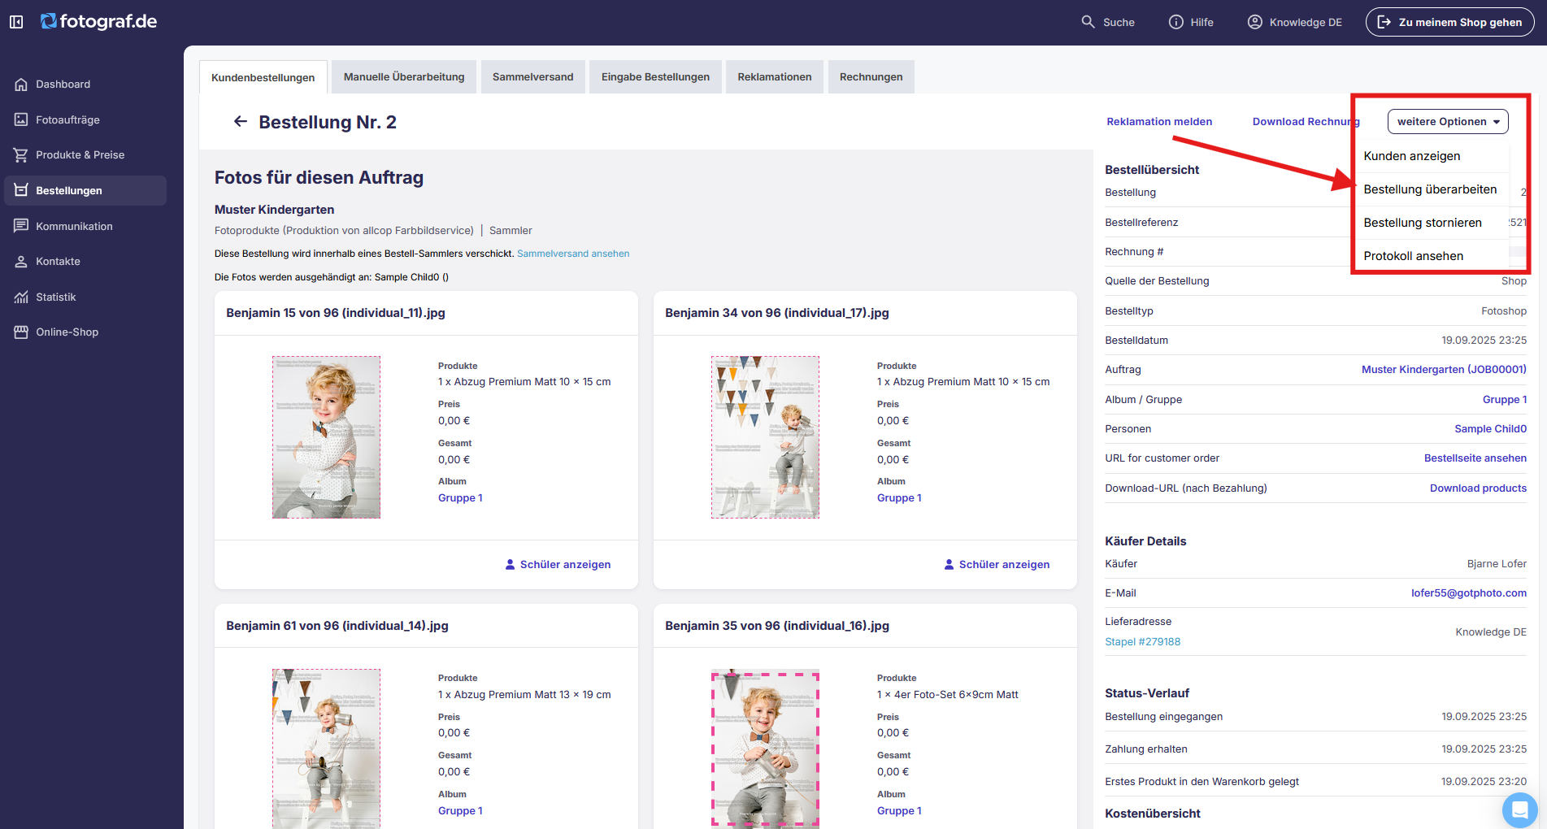Open Sample Child0 person link
Image resolution: width=1547 pixels, height=829 pixels.
(x=1490, y=429)
